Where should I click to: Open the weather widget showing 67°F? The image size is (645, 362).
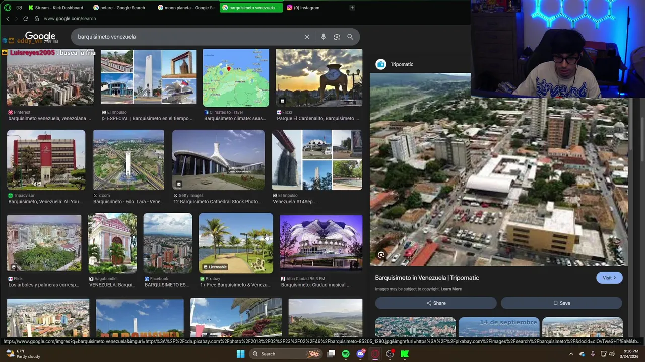click(x=23, y=354)
